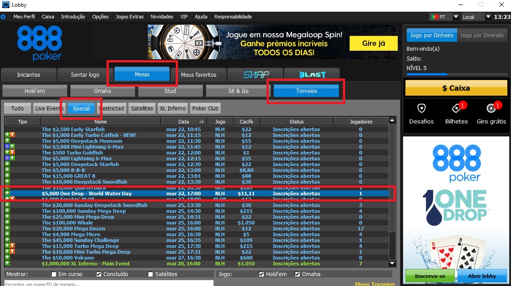The width and height of the screenshot is (511, 286).
Task: Open the Caixa menu
Action: (48, 17)
